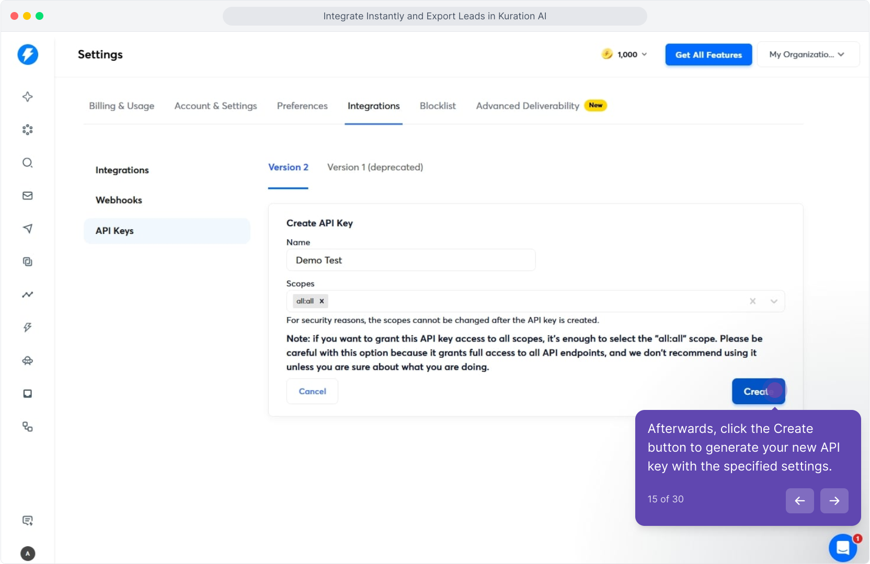Click the user avatar 'A' icon
The height and width of the screenshot is (564, 870).
pyautogui.click(x=28, y=554)
